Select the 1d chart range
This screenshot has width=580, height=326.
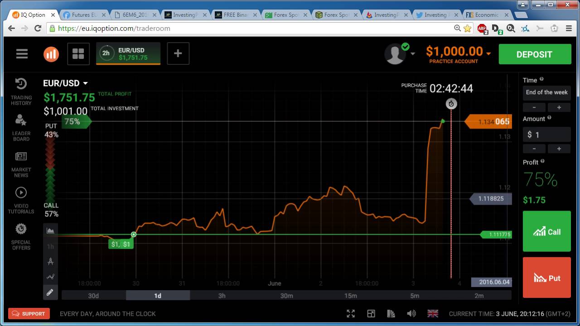(x=158, y=296)
